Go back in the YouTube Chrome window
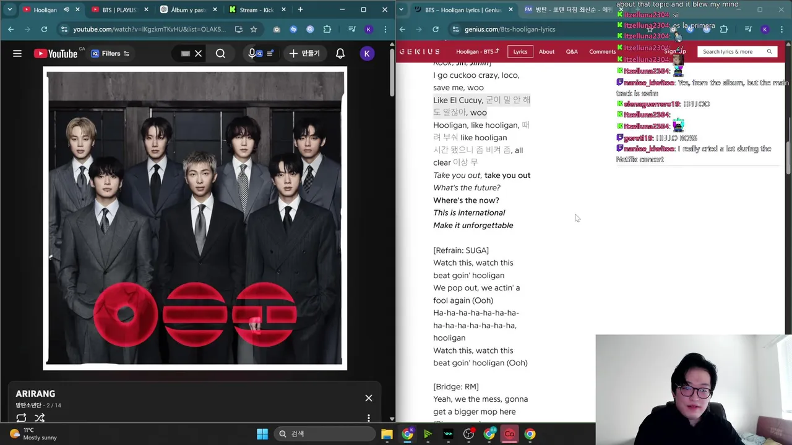The image size is (792, 445). click(x=11, y=29)
